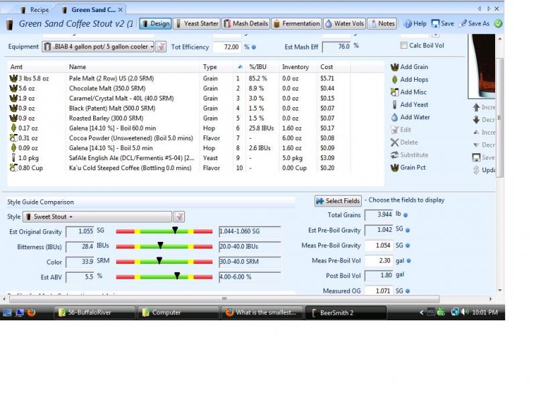
Task: Click the Add Hops link
Action: pos(414,80)
